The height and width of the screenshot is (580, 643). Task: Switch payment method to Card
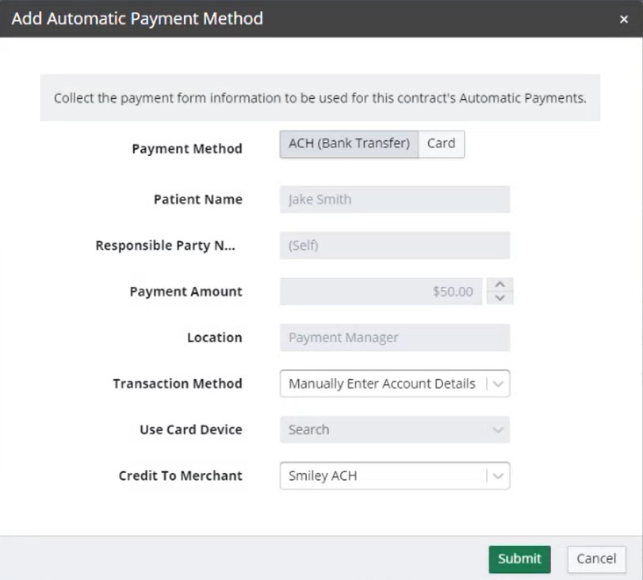click(442, 143)
